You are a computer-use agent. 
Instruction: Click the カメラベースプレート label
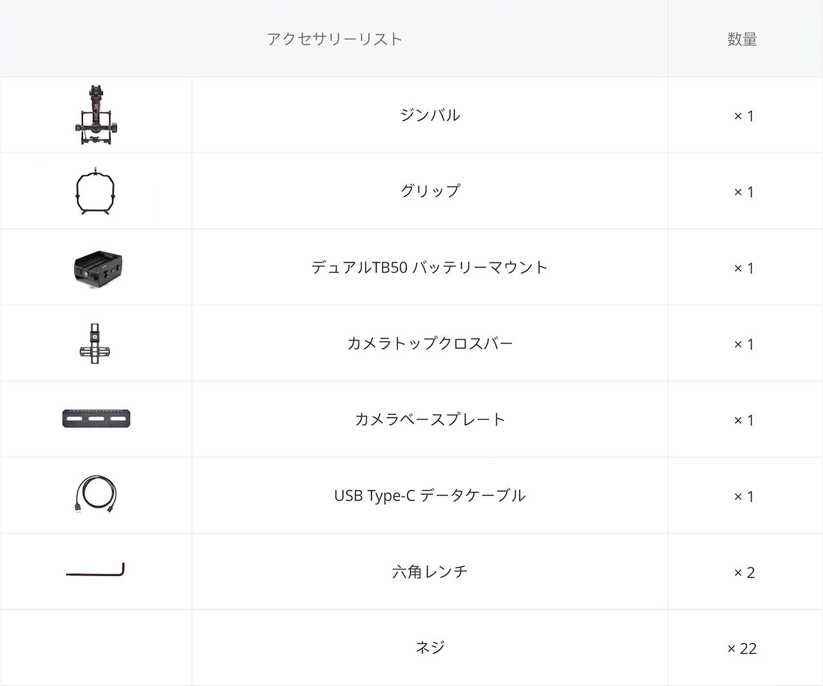(x=430, y=419)
